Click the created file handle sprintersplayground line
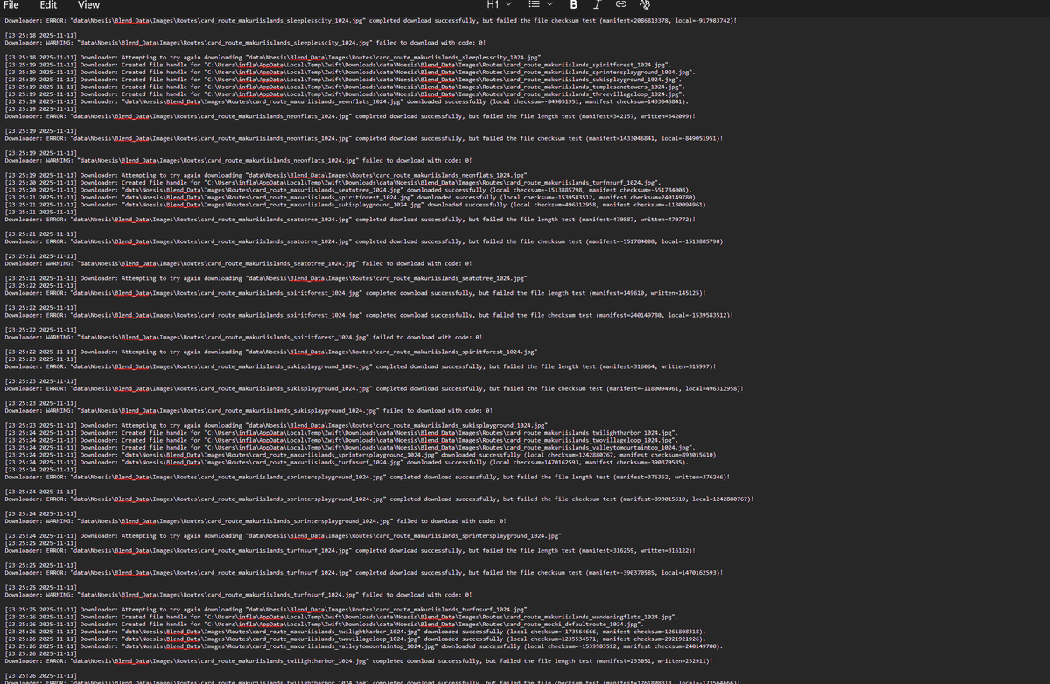This screenshot has width=1050, height=684. pos(350,72)
